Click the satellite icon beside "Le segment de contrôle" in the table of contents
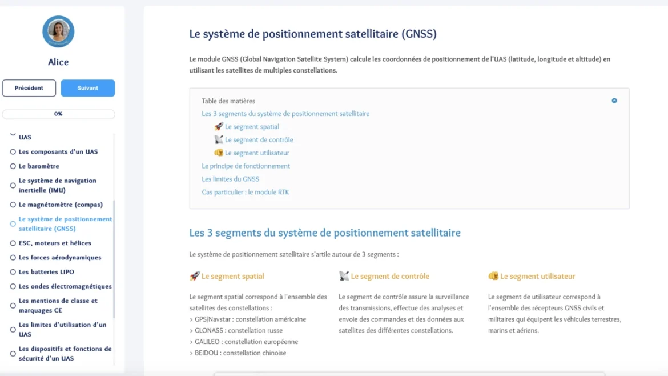Screen dimensions: 668x376 (x=218, y=139)
